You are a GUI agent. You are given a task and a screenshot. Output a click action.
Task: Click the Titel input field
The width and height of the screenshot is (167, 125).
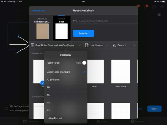point(105,21)
